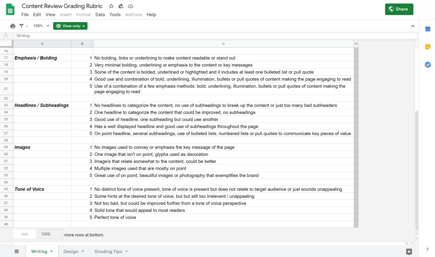Open the Data menu
Image resolution: width=435 pixels, height=257 pixels.
pyautogui.click(x=100, y=15)
